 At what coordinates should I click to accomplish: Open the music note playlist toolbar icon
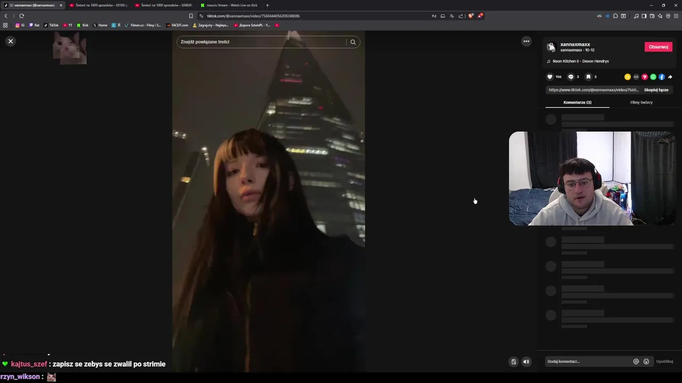tap(636, 16)
